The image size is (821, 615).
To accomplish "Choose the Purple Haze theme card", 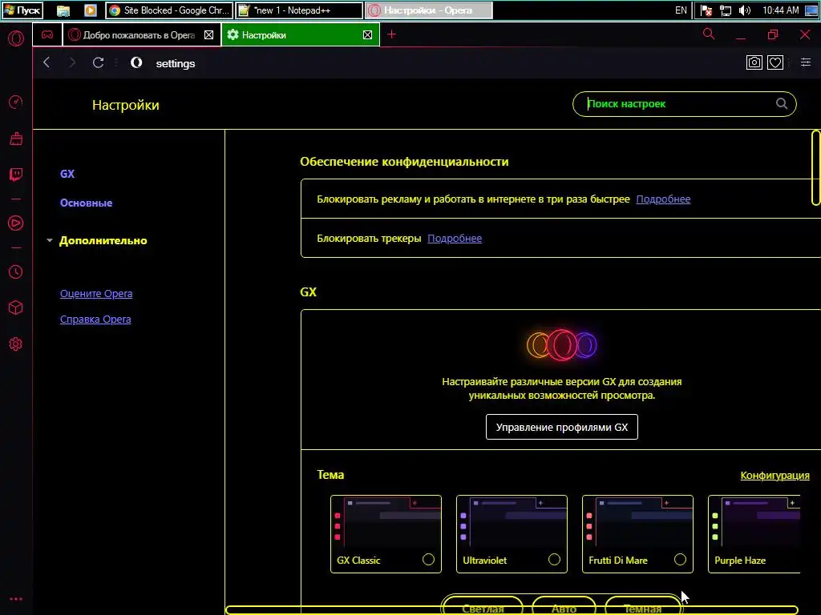I will pos(754,534).
